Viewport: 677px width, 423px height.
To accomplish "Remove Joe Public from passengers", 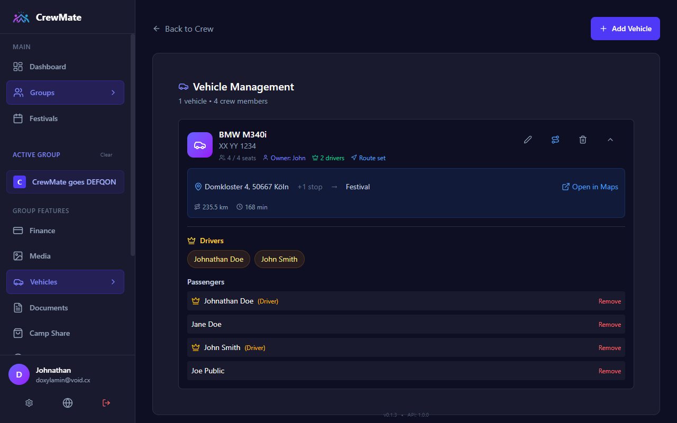I will point(610,371).
